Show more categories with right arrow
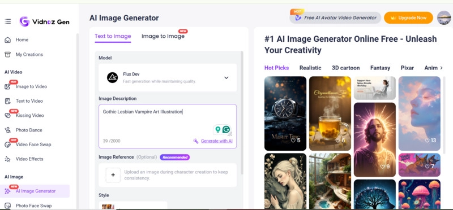Screen dimensions: 453x210 click(441, 68)
